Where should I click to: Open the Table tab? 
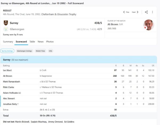32,42
